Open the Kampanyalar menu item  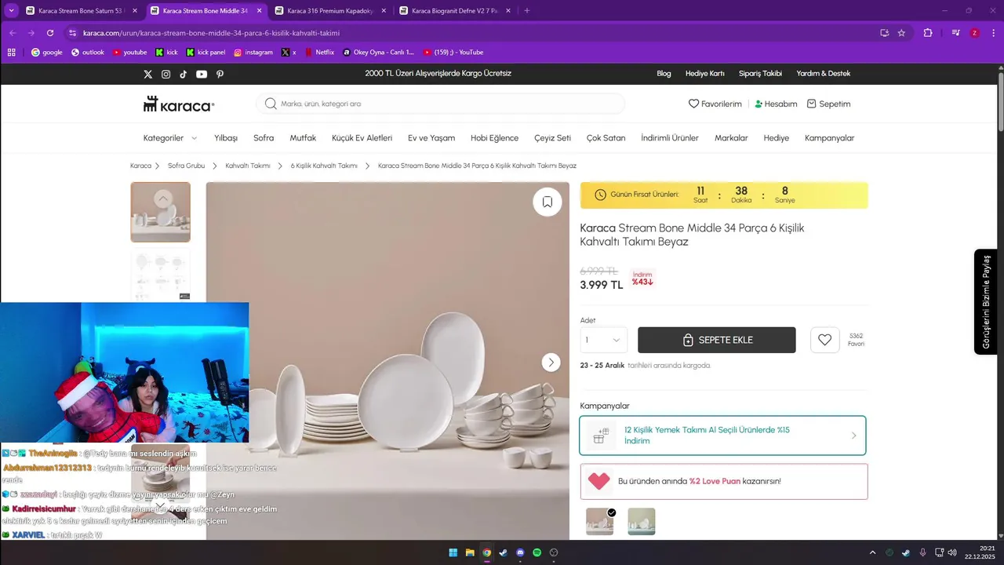pyautogui.click(x=829, y=138)
